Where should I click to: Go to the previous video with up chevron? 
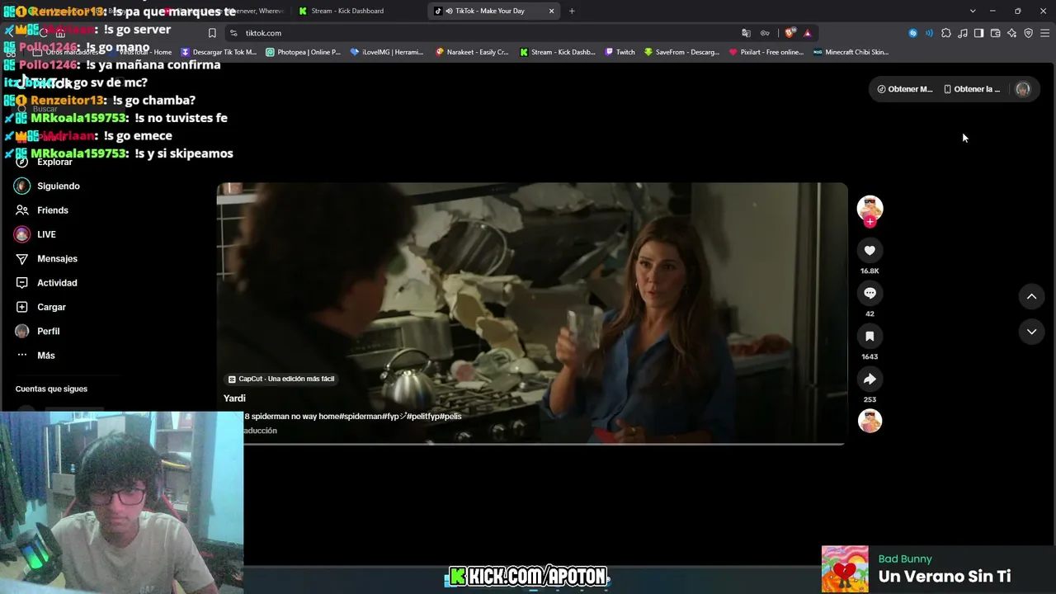(1031, 296)
